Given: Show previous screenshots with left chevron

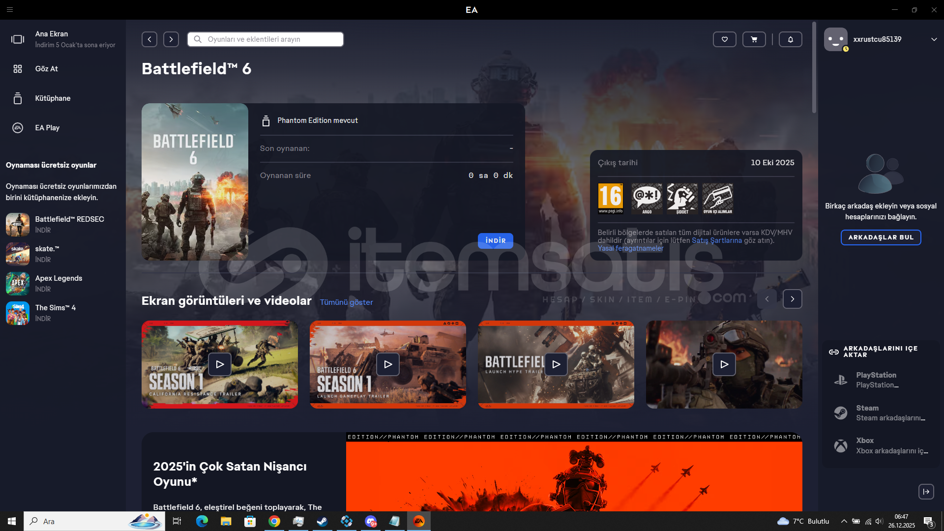Looking at the screenshot, I should 767,299.
